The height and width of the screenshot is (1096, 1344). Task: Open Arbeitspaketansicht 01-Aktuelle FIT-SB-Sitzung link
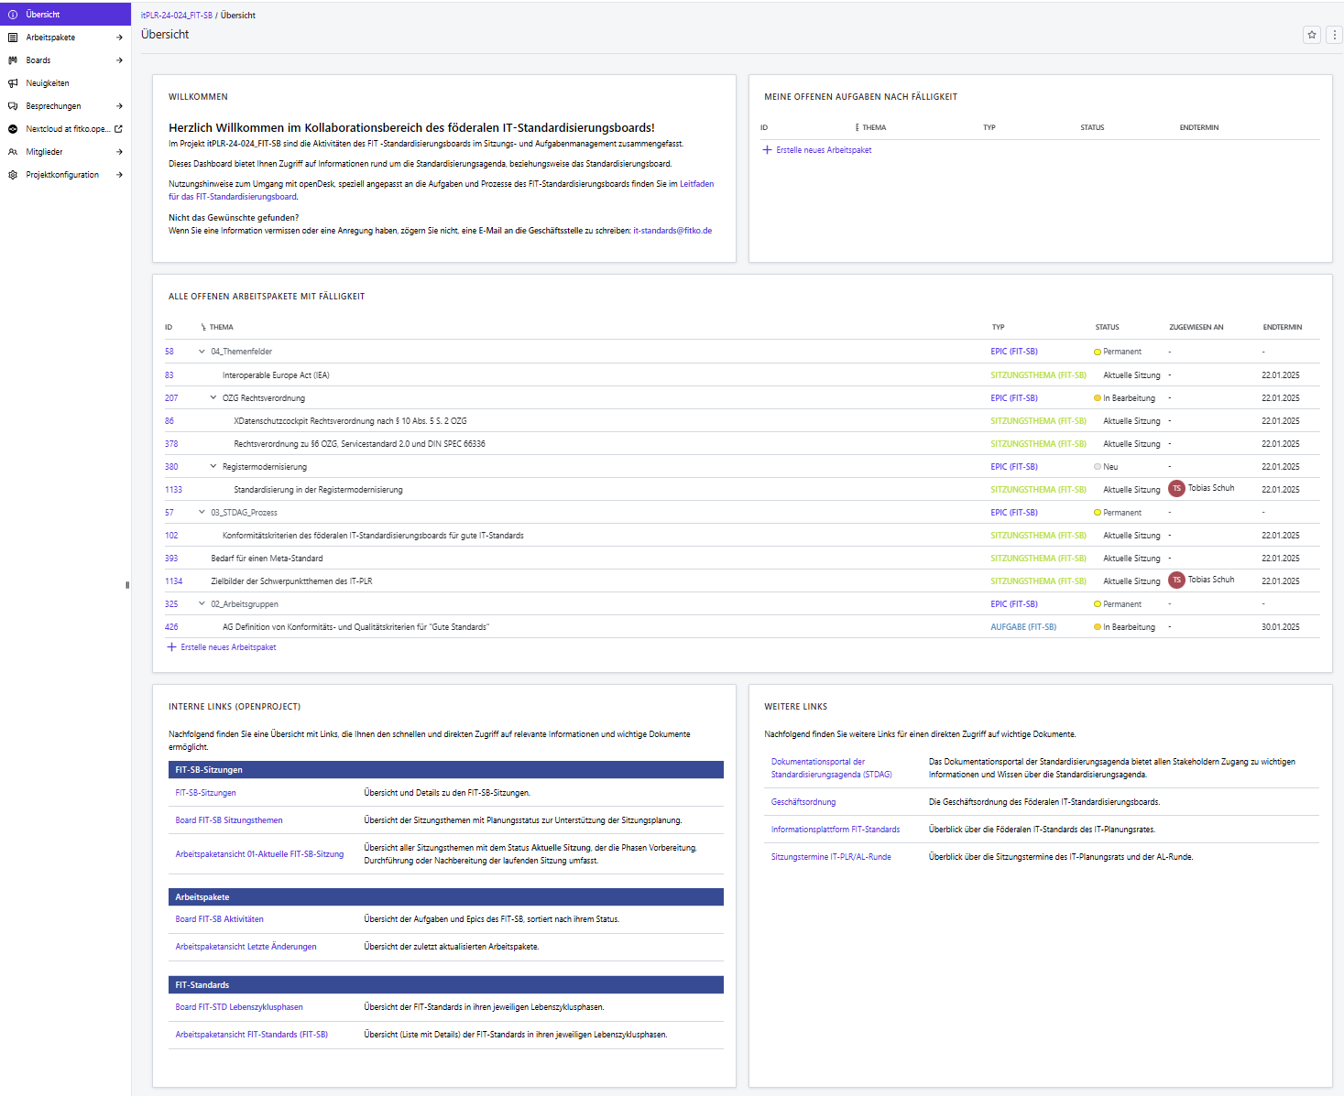259,854
